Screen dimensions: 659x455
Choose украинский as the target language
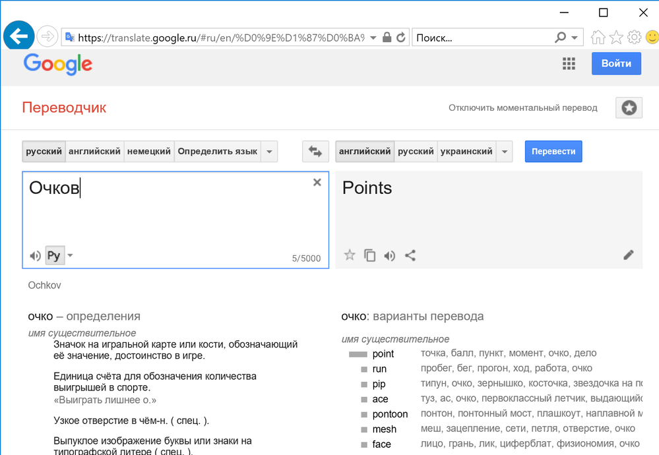tap(466, 152)
